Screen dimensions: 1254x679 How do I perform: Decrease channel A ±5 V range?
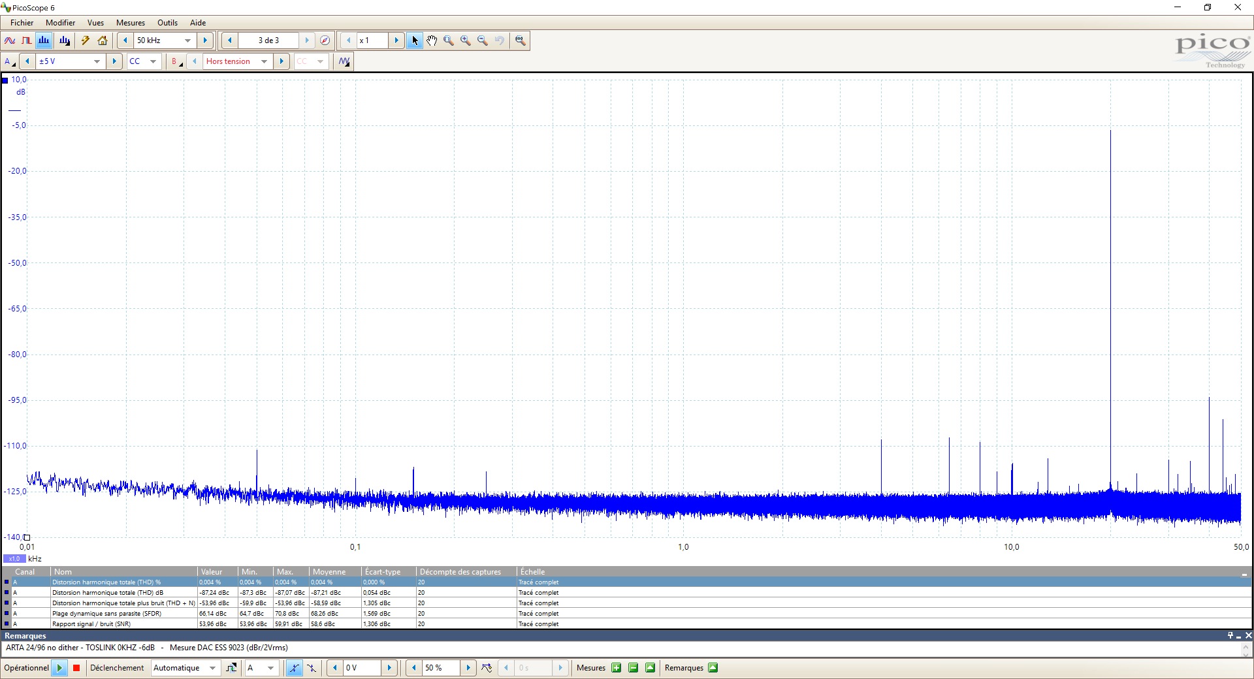(x=27, y=61)
